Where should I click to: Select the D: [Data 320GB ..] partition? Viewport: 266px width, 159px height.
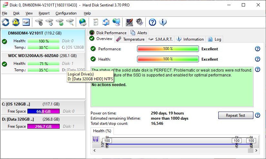pyautogui.click(x=43, y=123)
